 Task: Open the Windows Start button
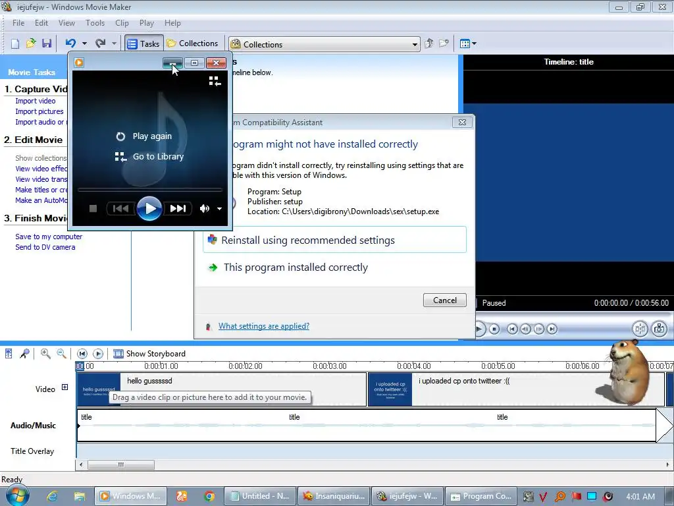pyautogui.click(x=17, y=496)
